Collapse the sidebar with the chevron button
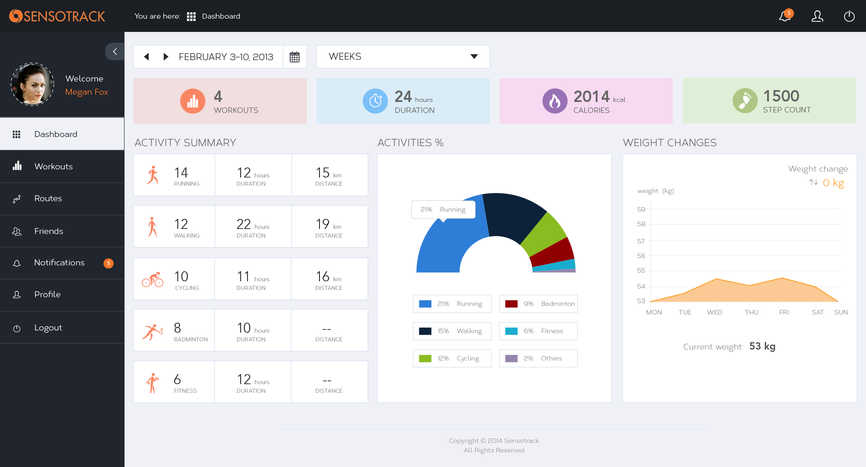The image size is (866, 467). 115,51
